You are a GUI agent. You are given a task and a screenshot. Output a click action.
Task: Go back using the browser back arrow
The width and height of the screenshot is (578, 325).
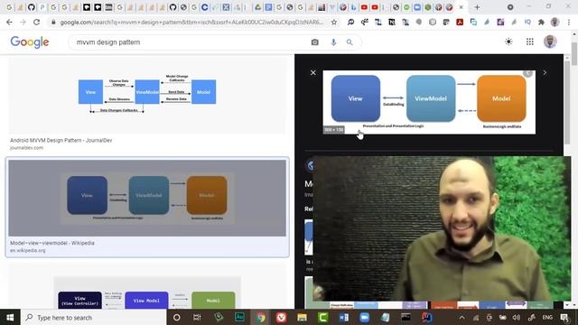(x=10, y=22)
